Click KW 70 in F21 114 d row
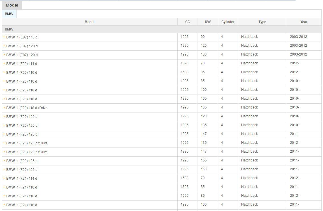The image size is (323, 211). click(203, 178)
